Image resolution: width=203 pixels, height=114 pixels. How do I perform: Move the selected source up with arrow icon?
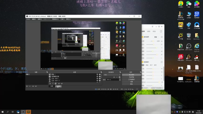pos(59,84)
